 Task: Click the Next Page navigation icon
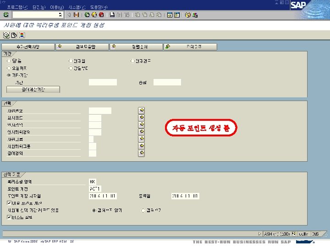pos(152,15)
